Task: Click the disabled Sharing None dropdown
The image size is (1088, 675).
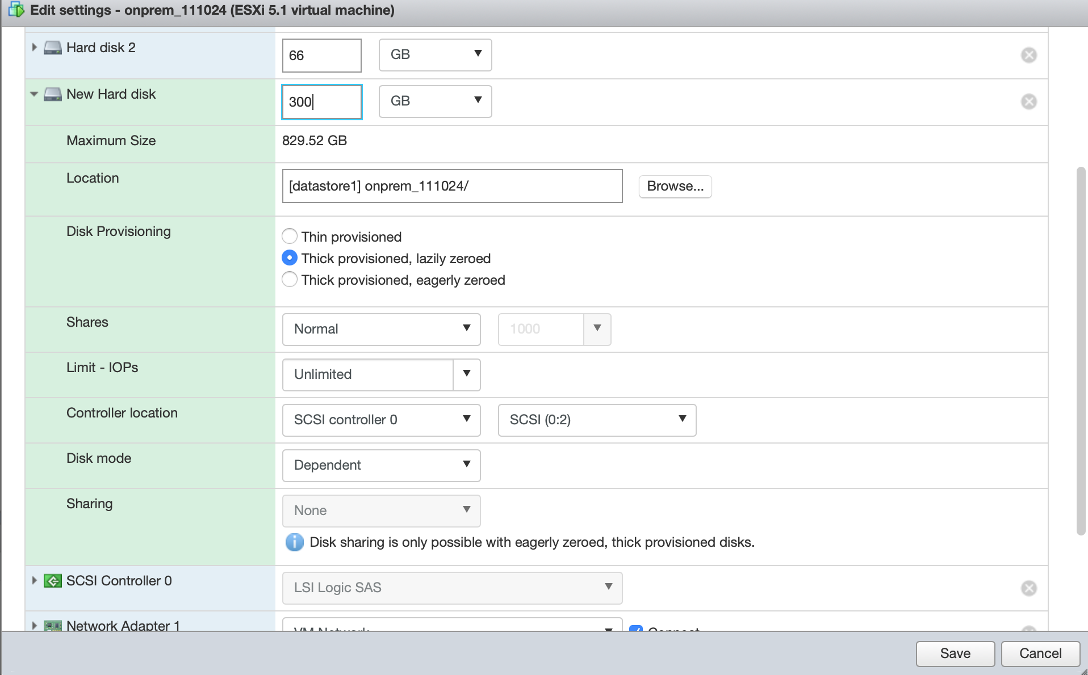Action: [x=382, y=511]
